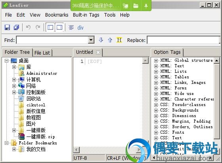Select CSS: Margins, Padding row
The height and width of the screenshot is (163, 222).
(186, 121)
